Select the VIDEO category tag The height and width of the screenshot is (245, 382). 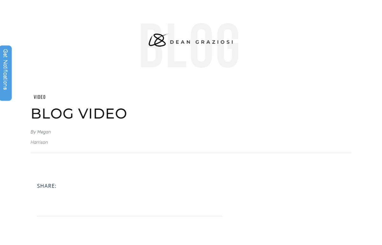pos(40,97)
